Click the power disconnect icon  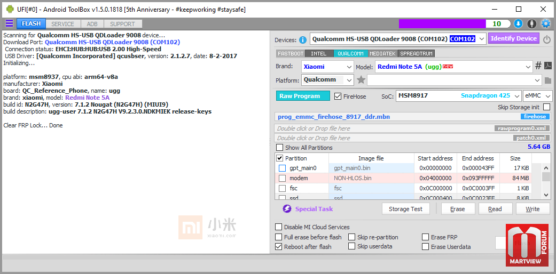tap(547, 39)
